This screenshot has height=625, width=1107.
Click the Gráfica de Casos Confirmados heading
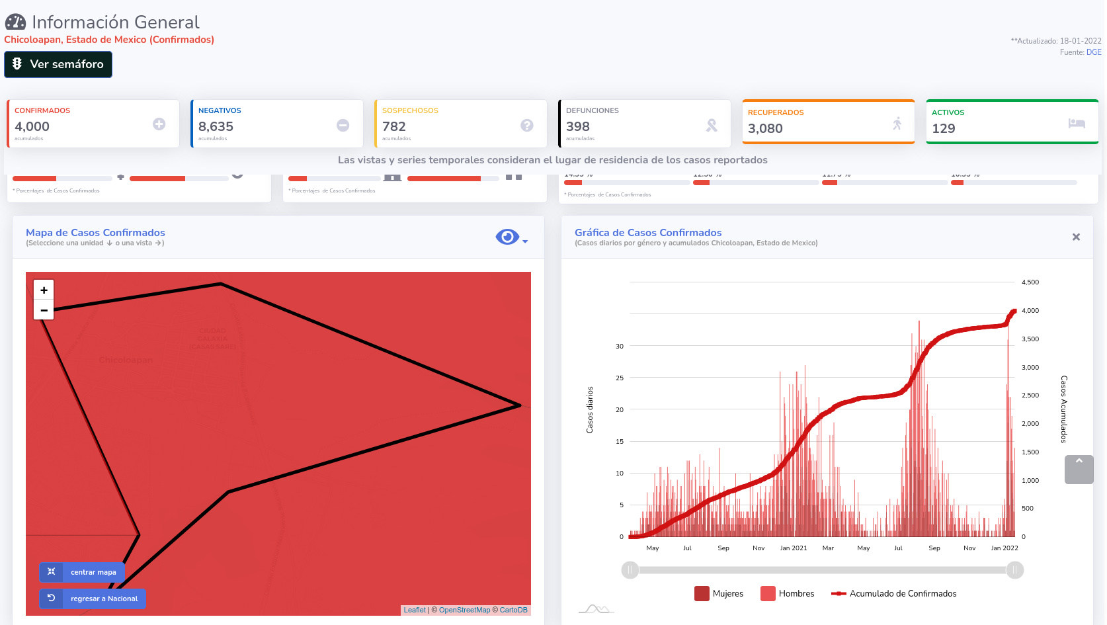[648, 233]
